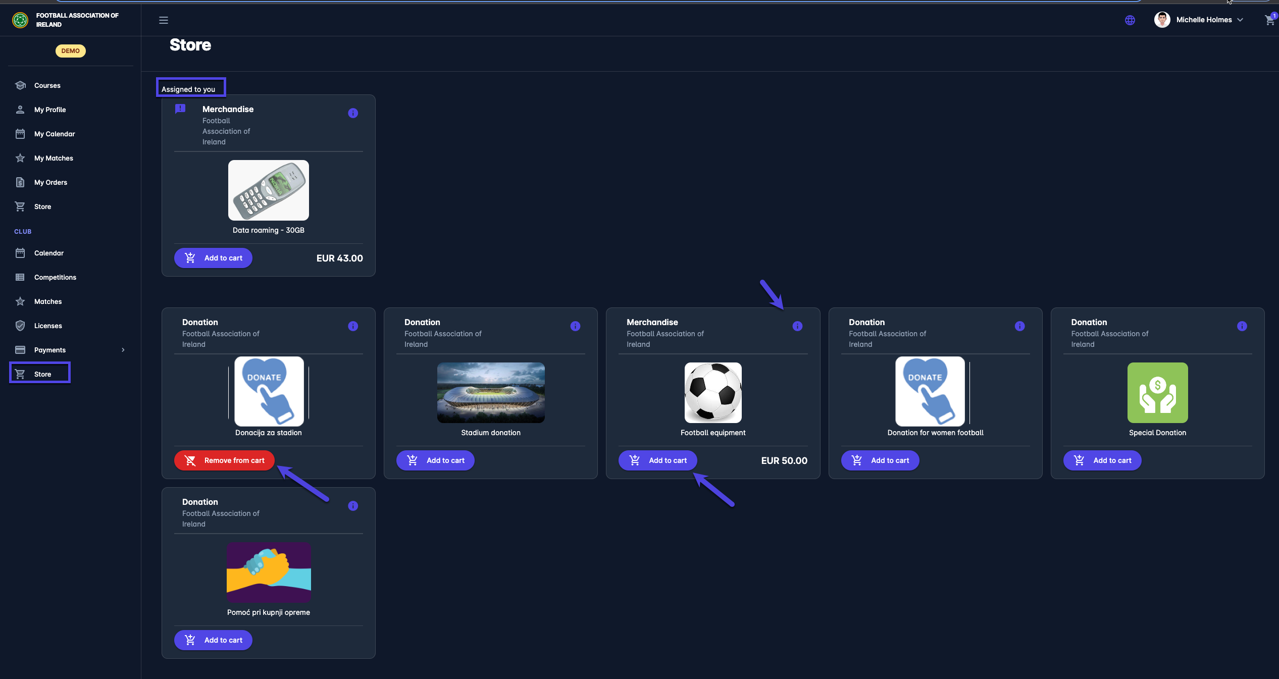
Task: Add Football equipment to cart
Action: pyautogui.click(x=657, y=460)
